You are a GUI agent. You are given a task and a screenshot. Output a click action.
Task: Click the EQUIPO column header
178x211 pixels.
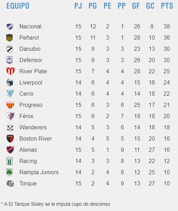click(x=18, y=6)
